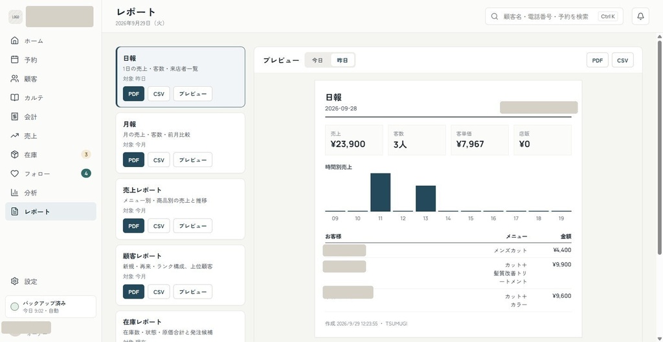Click the magnifier icon in search box

(494, 16)
